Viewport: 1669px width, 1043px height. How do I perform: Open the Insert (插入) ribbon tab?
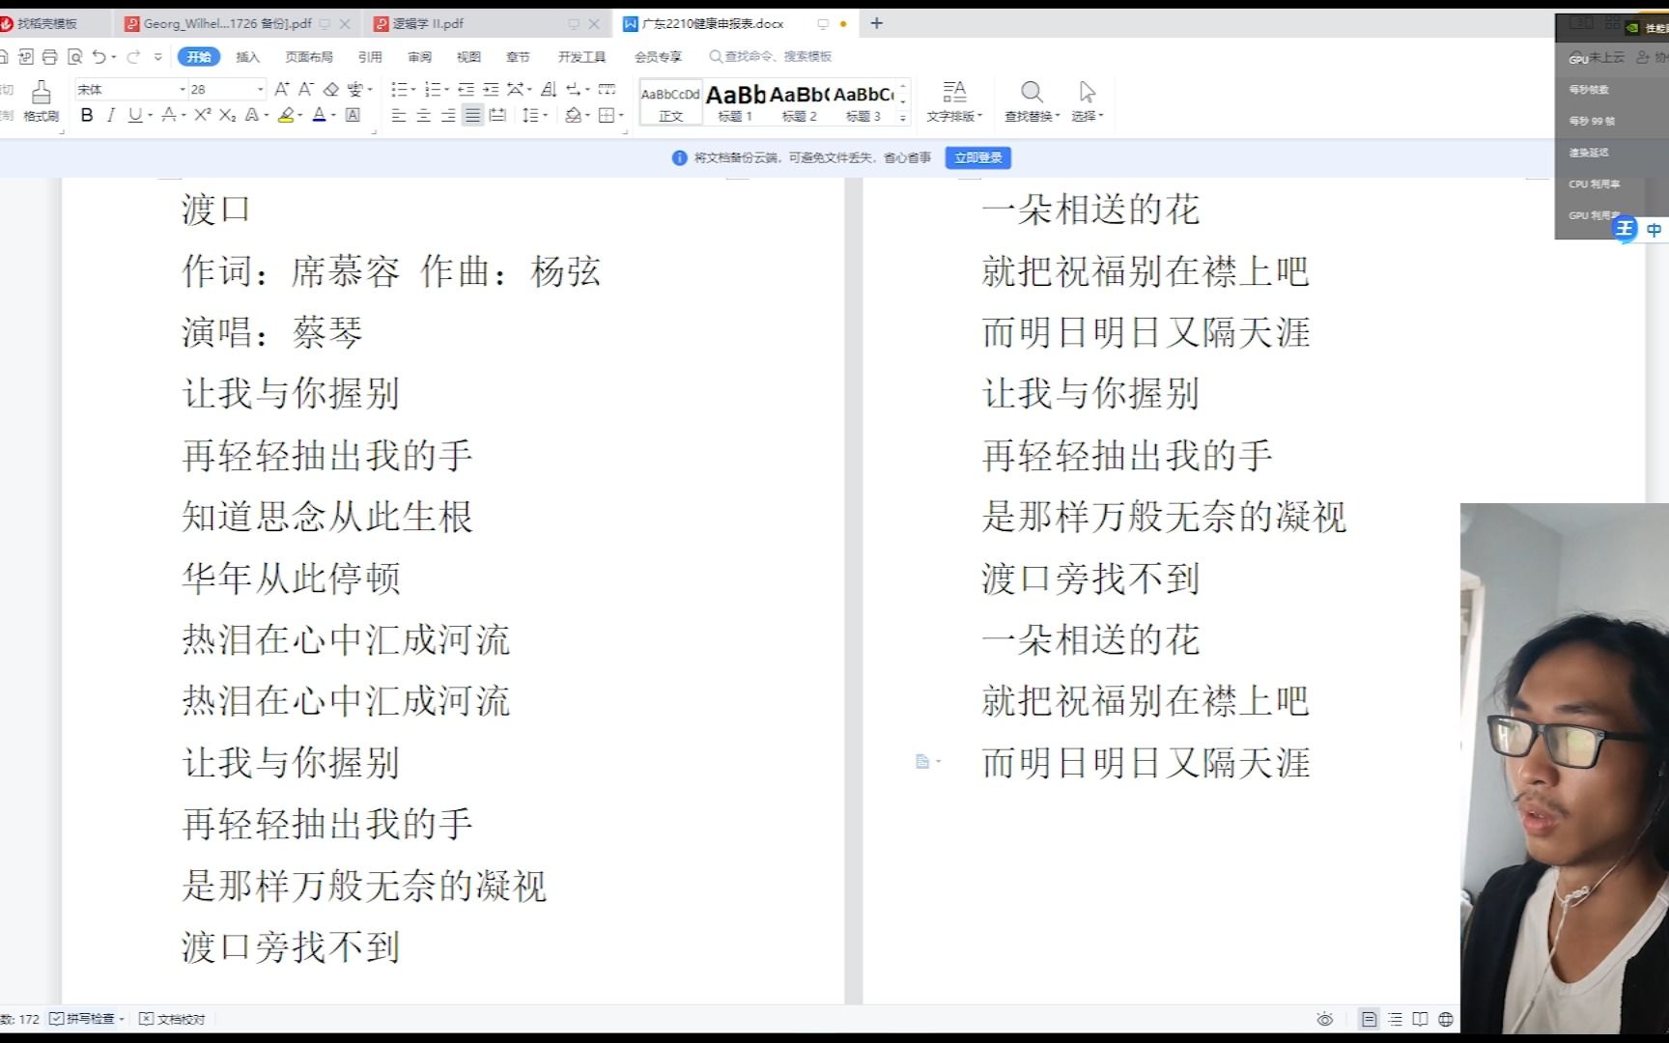248,57
